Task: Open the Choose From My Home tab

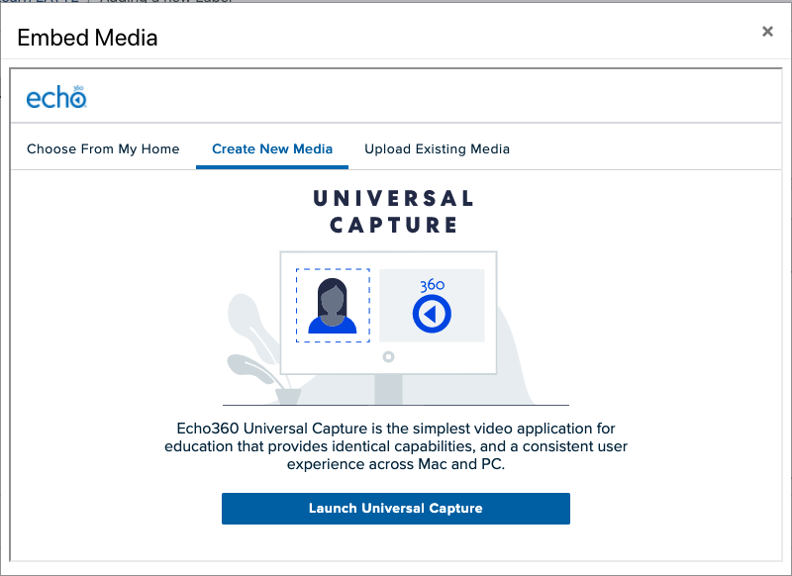Action: pos(102,148)
